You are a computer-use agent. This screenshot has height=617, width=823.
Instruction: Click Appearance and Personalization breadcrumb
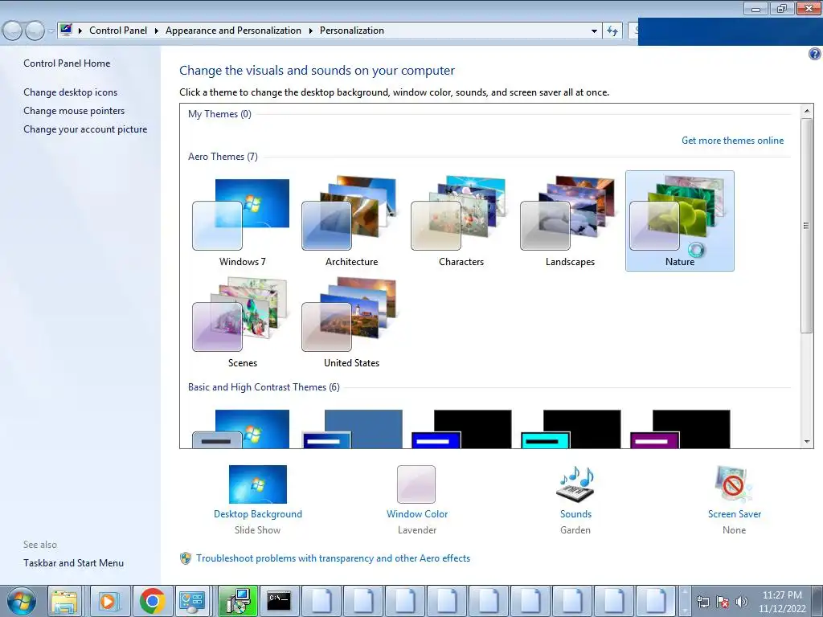click(x=233, y=31)
